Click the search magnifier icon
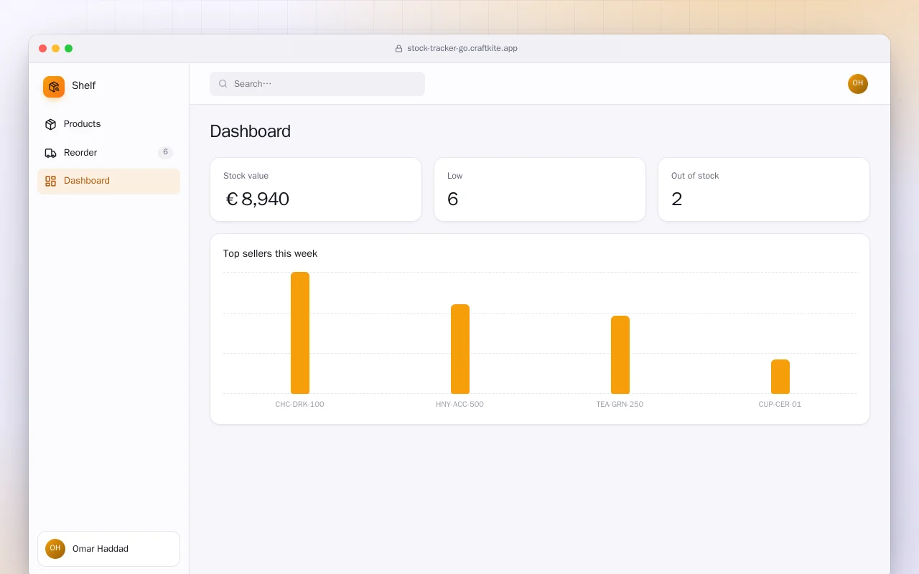Viewport: 919px width, 574px height. click(x=223, y=84)
